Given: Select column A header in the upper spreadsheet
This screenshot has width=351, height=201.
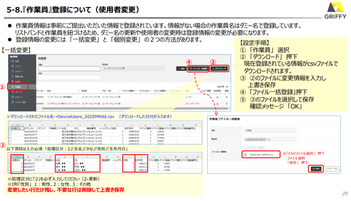Looking at the screenshot, I should [17, 125].
